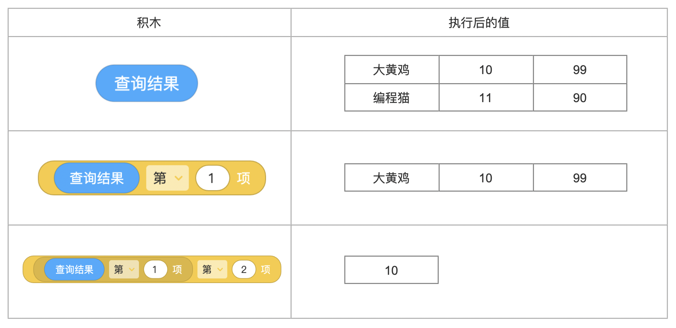Click the 执行后的值 column header
Screen dimensions: 676x328
point(479,23)
